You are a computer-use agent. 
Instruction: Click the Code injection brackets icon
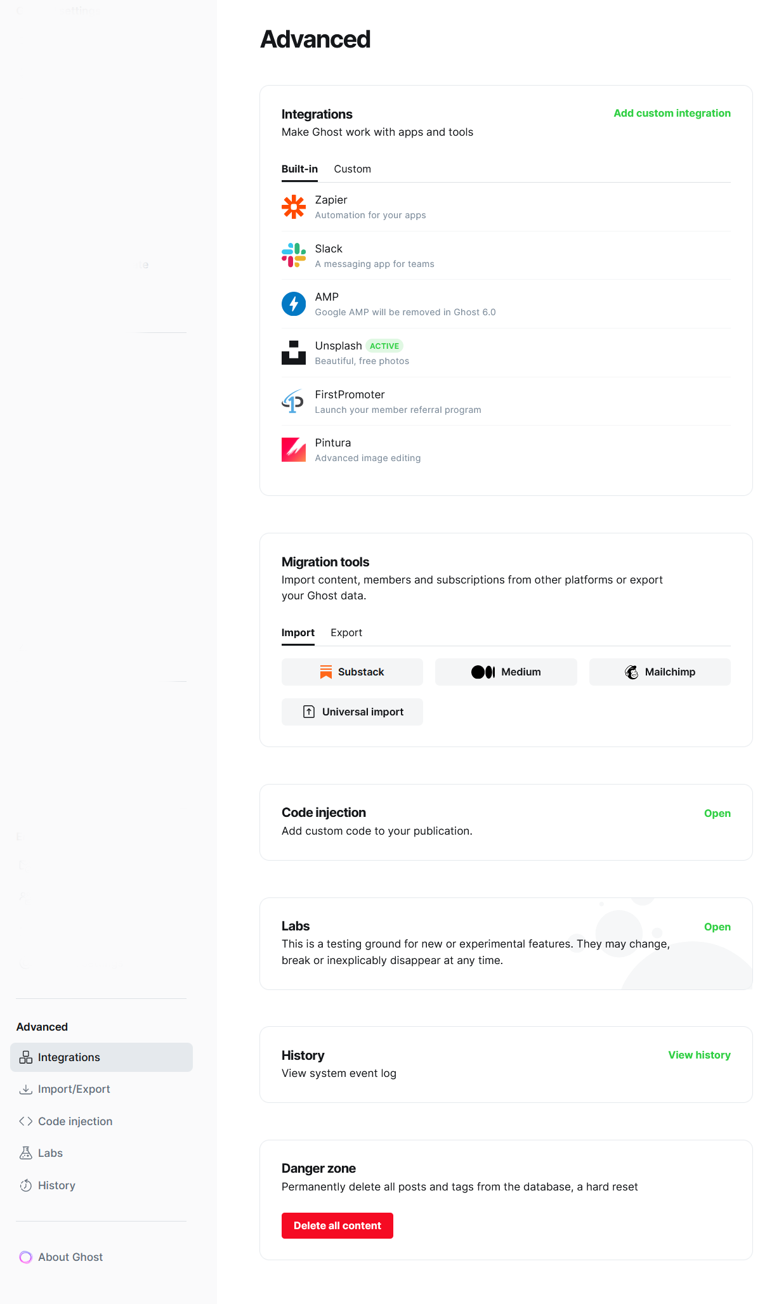coord(26,1121)
